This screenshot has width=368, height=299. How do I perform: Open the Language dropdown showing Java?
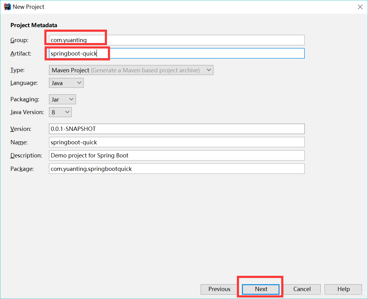[66, 83]
